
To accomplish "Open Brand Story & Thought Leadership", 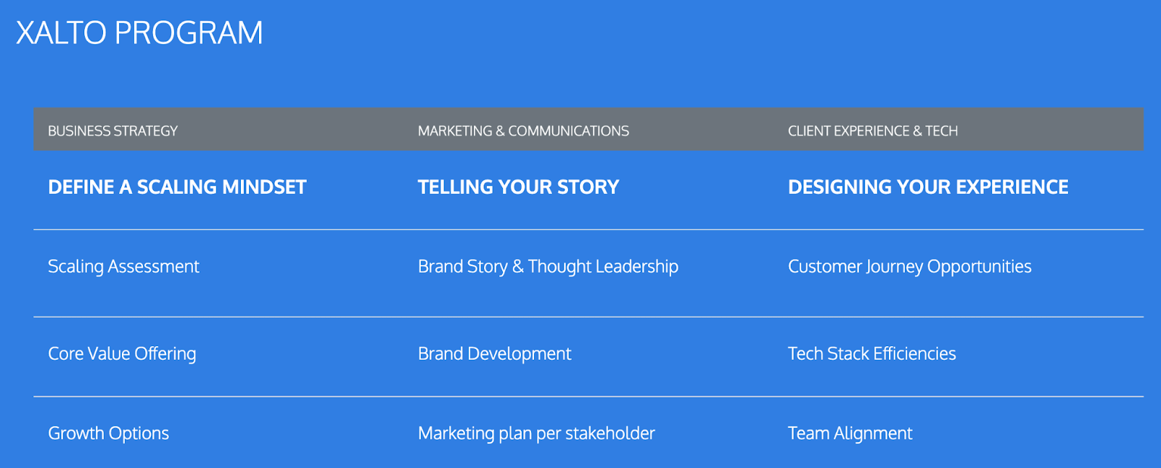I will (548, 267).
